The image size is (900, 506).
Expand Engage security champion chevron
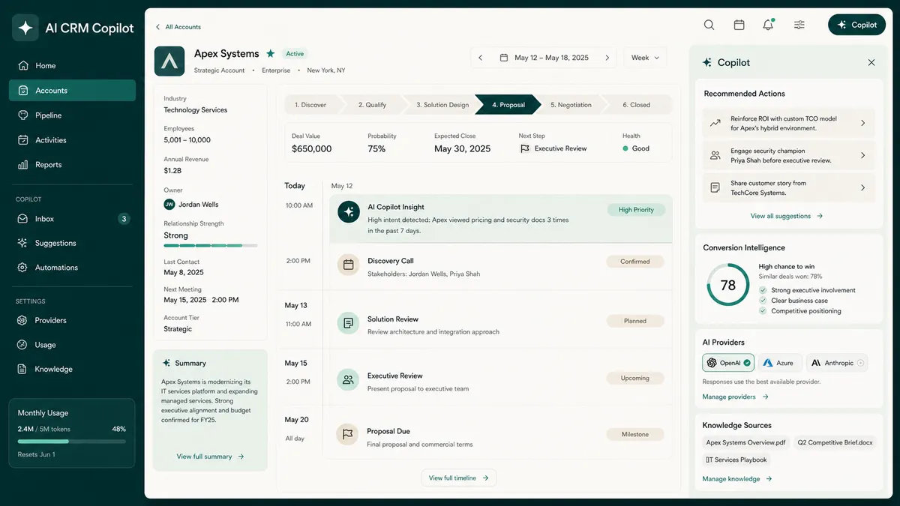(x=863, y=155)
